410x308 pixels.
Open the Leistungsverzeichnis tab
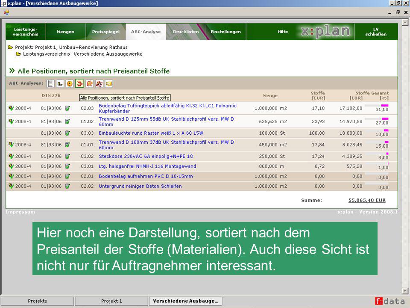(x=26, y=32)
